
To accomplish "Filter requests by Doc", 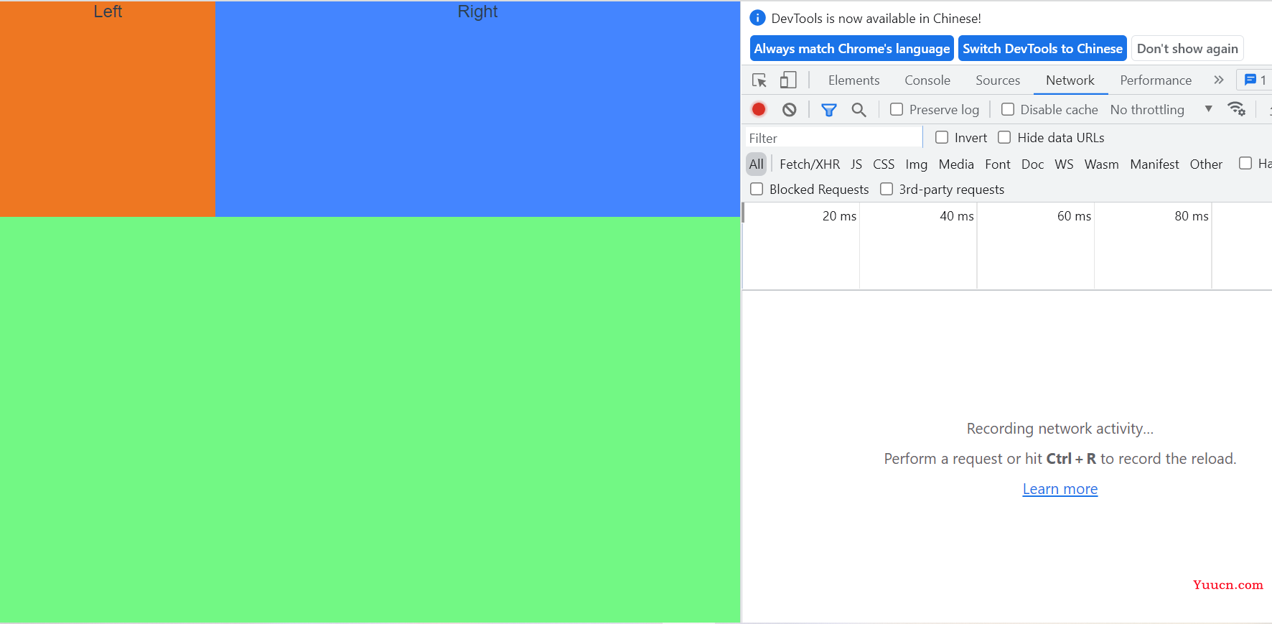I will point(1032,164).
